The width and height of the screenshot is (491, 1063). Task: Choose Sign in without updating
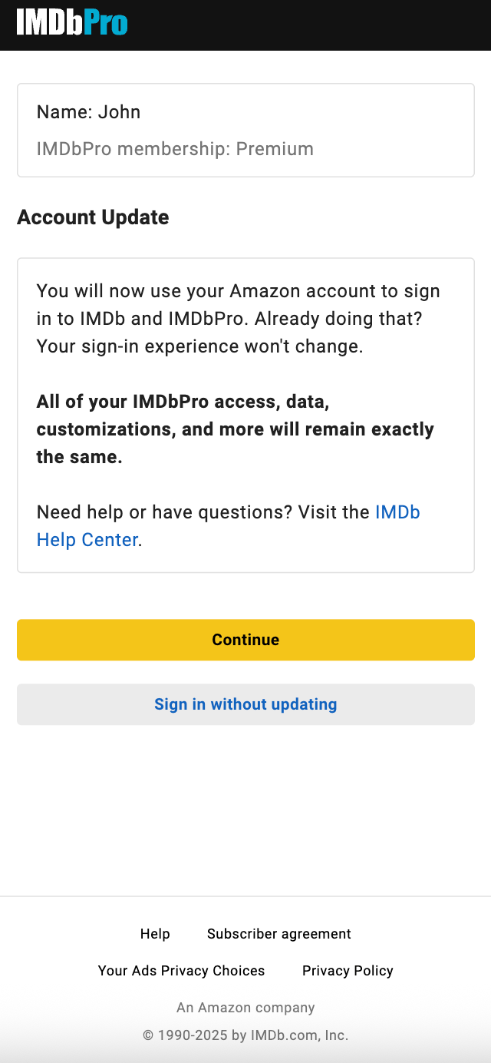point(245,704)
